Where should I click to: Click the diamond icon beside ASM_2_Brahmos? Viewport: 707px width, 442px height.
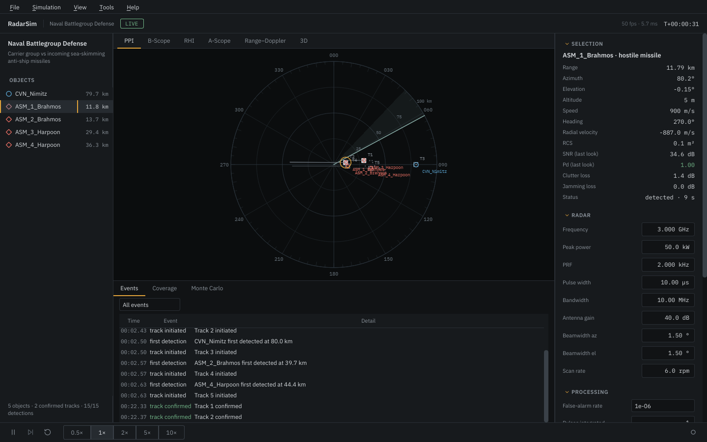coord(9,119)
